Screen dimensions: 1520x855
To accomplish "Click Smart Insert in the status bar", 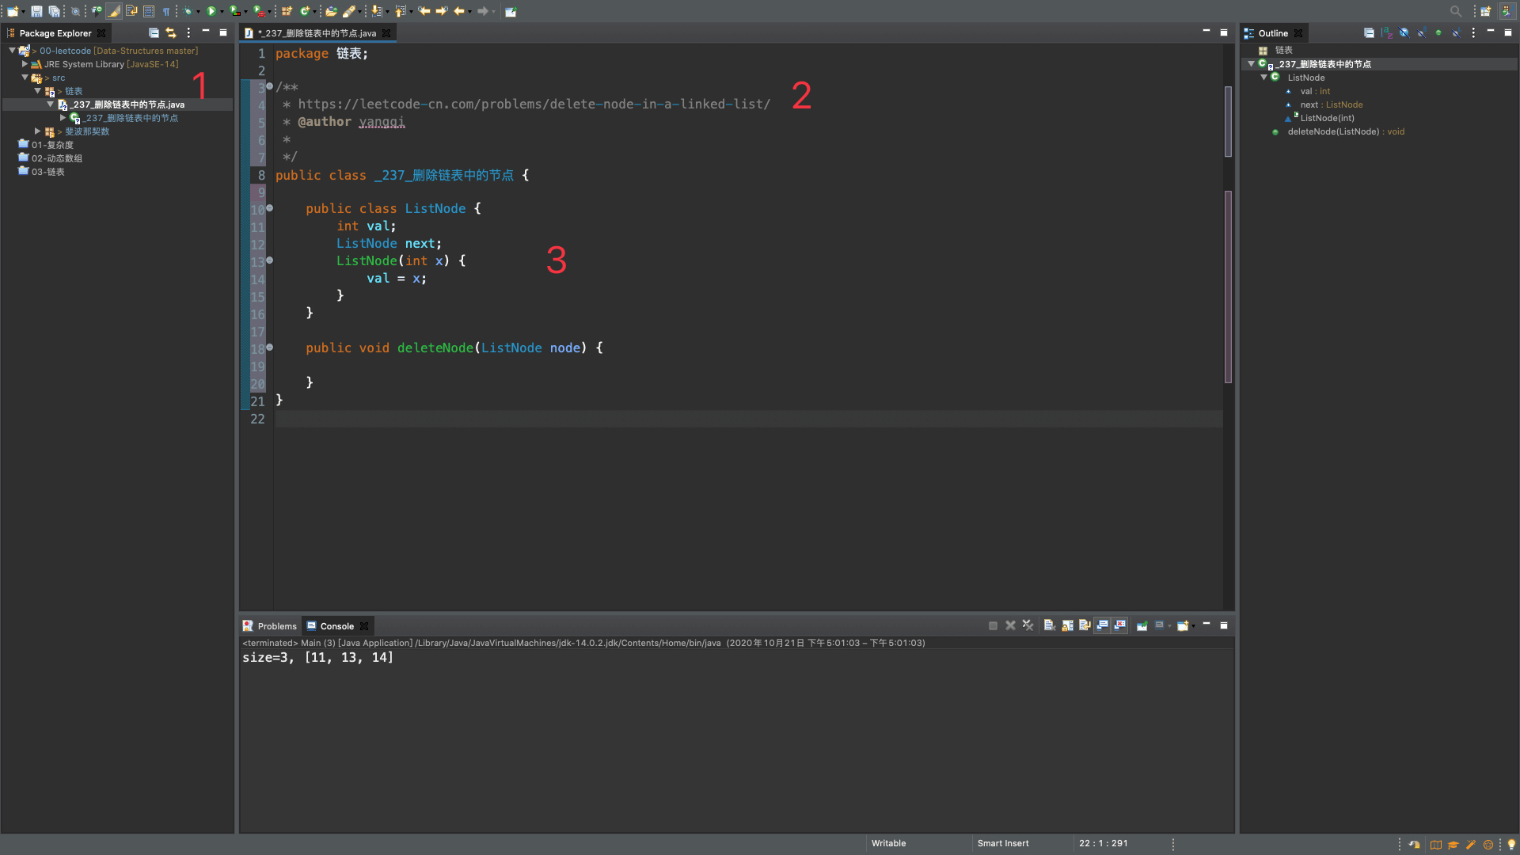I will [x=1003, y=843].
